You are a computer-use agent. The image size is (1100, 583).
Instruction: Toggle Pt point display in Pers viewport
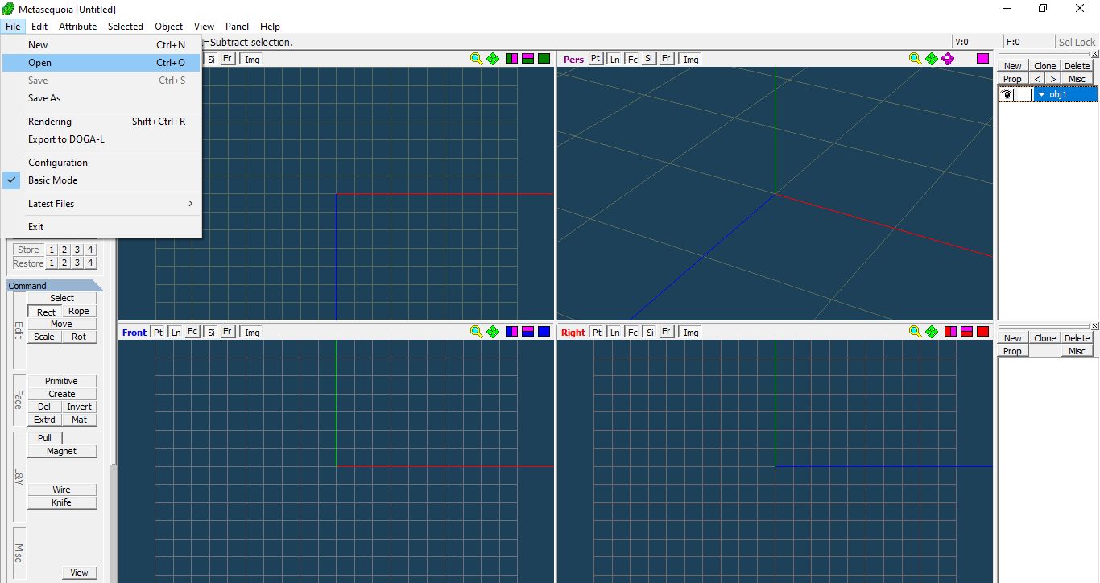596,59
